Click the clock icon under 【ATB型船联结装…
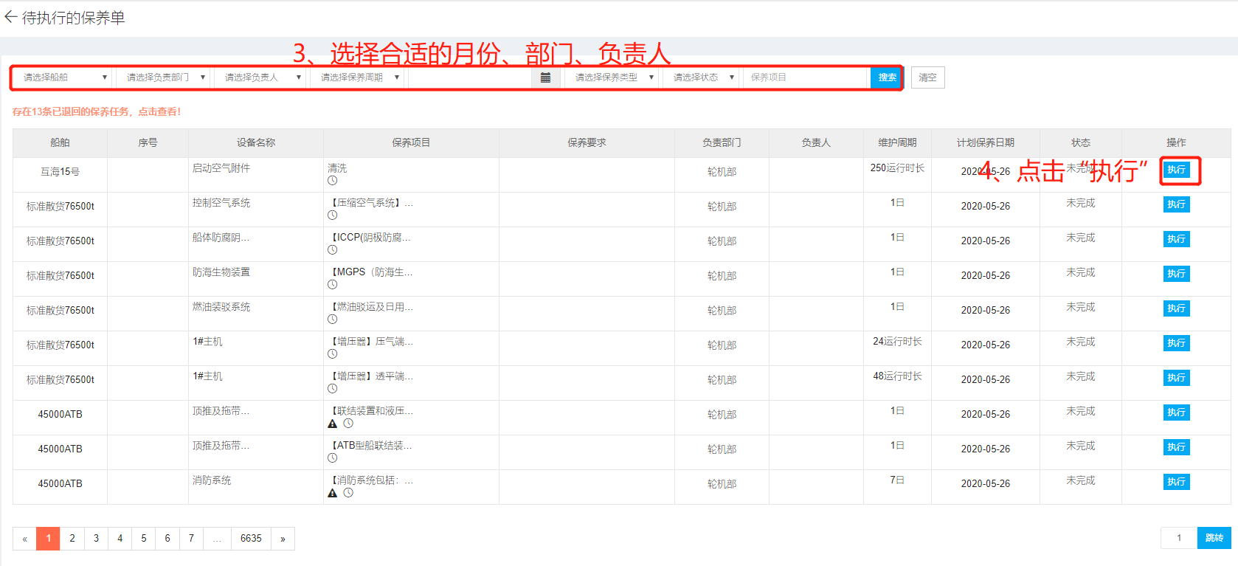Viewport: 1238px width, 566px height. point(333,458)
